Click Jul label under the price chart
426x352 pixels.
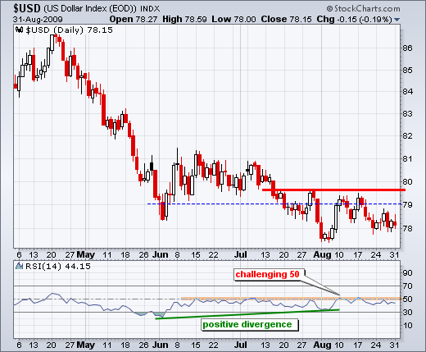[x=241, y=255]
